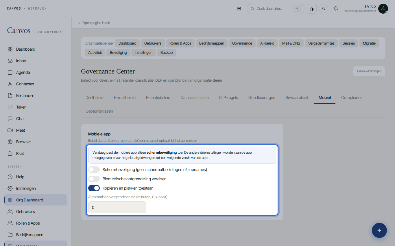Screen dimensions: 395x246
Task: Disable Kopiëren en plakken toestaan toggle
Action: coord(94,188)
